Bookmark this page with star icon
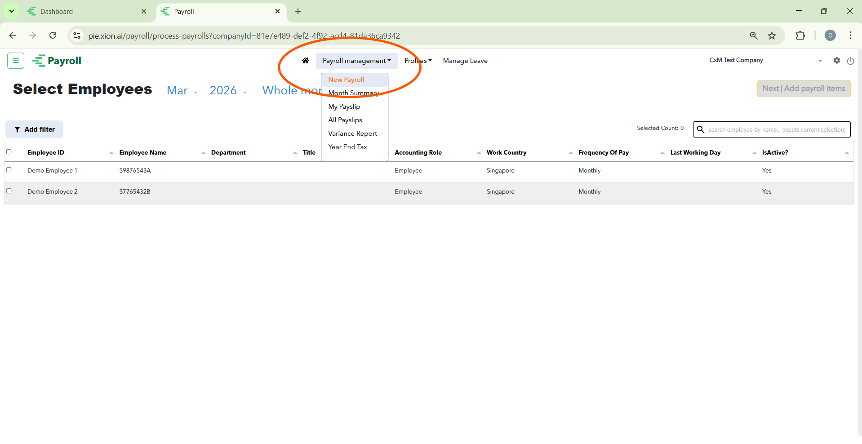 (x=772, y=36)
